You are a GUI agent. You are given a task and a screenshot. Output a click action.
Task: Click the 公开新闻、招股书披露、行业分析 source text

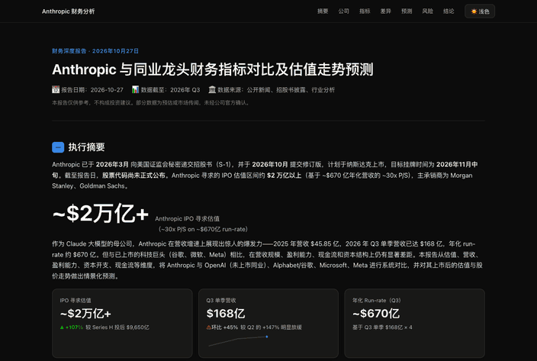pos(291,90)
